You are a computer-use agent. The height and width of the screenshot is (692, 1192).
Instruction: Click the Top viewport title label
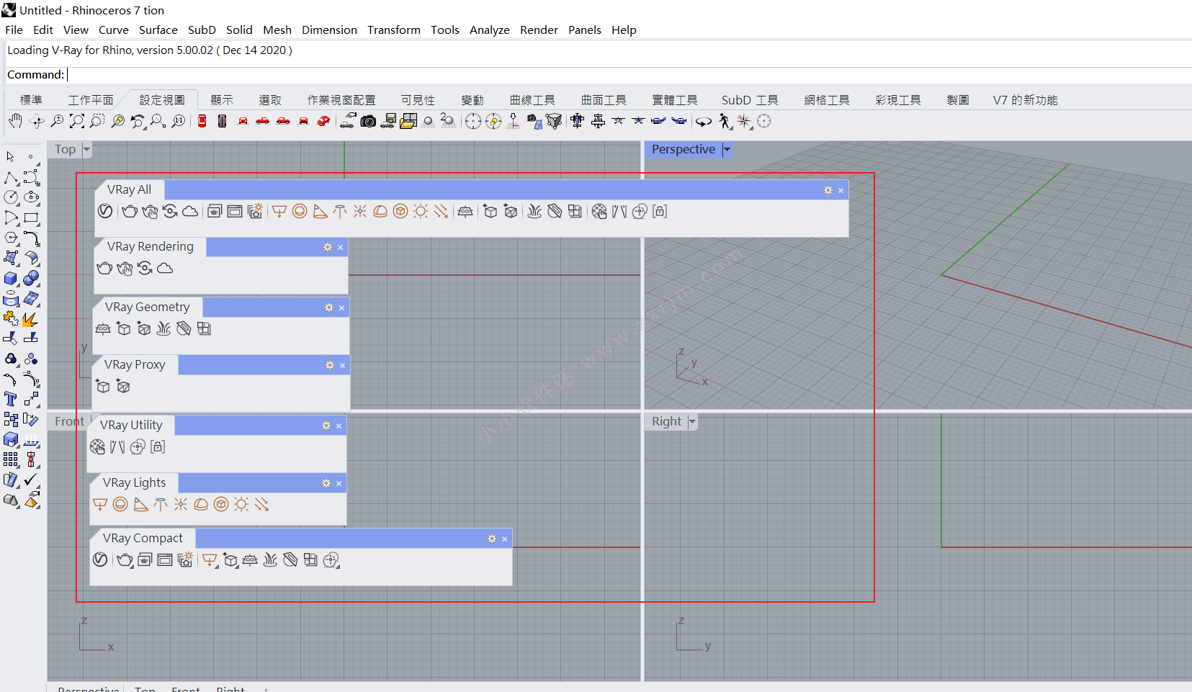(x=65, y=150)
